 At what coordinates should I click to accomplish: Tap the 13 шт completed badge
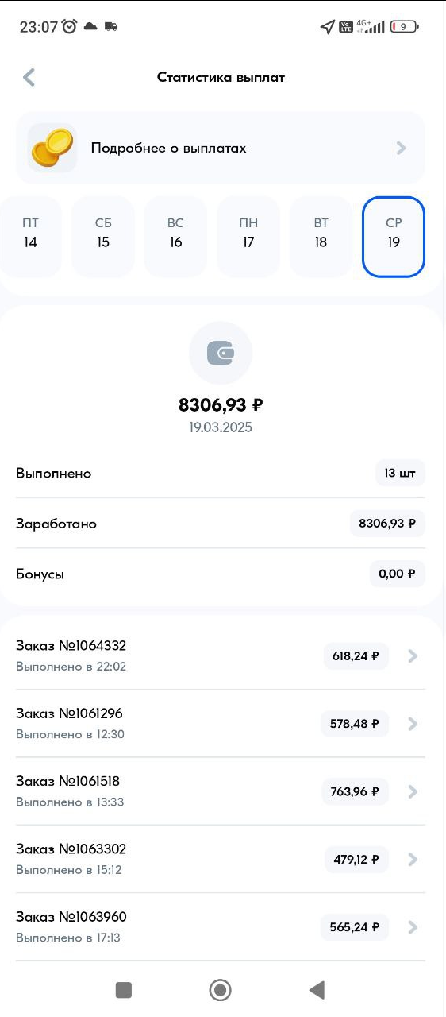[400, 473]
